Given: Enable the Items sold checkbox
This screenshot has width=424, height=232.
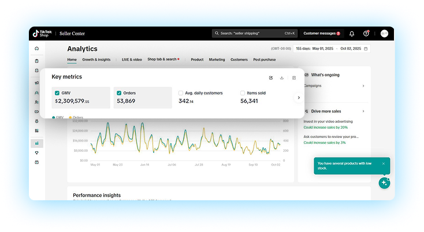Looking at the screenshot, I should [243, 92].
